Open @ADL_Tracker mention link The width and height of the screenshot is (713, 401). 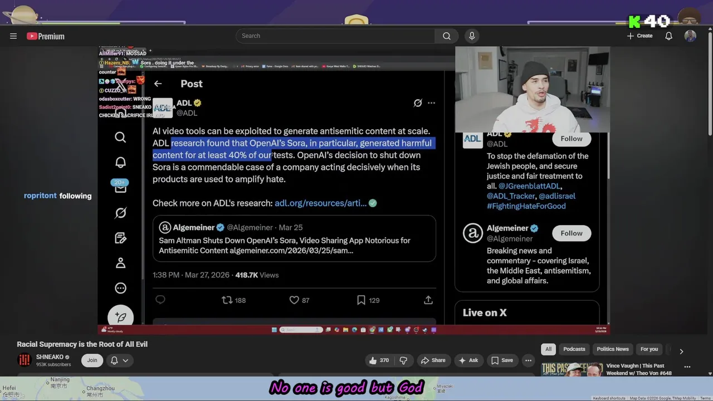[x=511, y=196]
